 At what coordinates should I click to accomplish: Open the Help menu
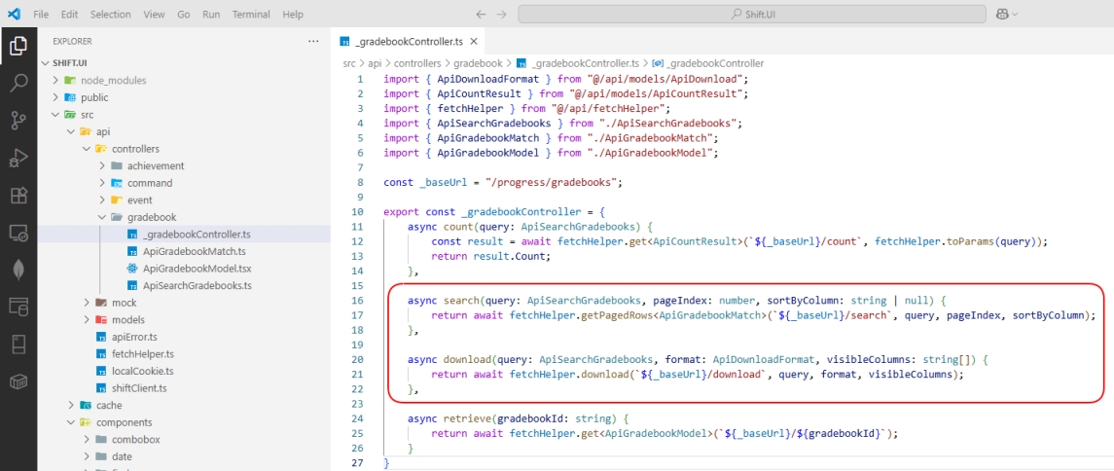point(293,15)
